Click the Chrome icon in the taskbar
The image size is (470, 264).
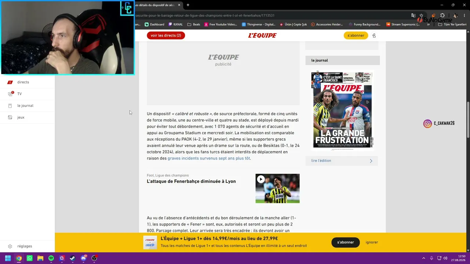(x=19, y=258)
